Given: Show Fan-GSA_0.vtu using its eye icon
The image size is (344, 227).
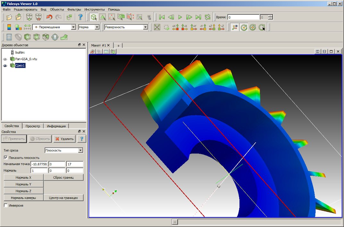Looking at the screenshot, I should tap(5, 59).
